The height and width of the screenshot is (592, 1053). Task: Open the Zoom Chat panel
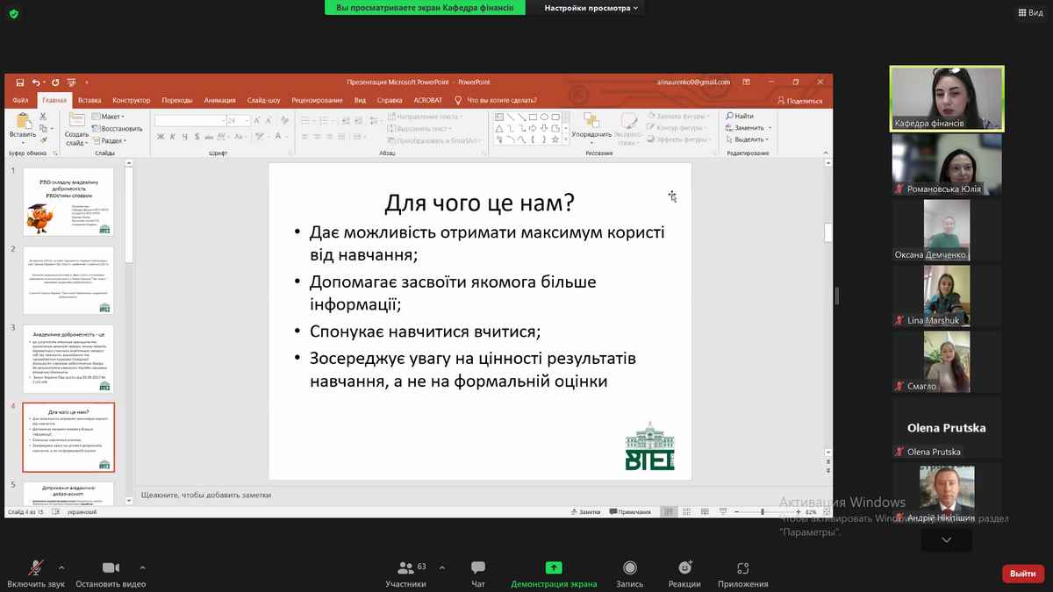477,574
